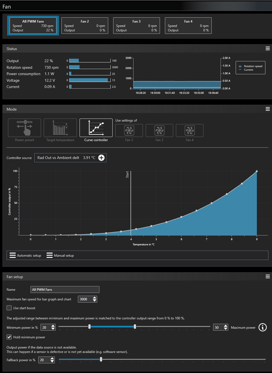Use settings of Fan 3 icon
The height and width of the screenshot is (373, 272).
click(x=159, y=130)
